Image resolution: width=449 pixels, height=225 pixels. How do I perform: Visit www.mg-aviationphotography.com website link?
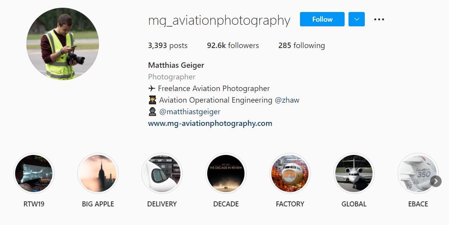click(210, 124)
